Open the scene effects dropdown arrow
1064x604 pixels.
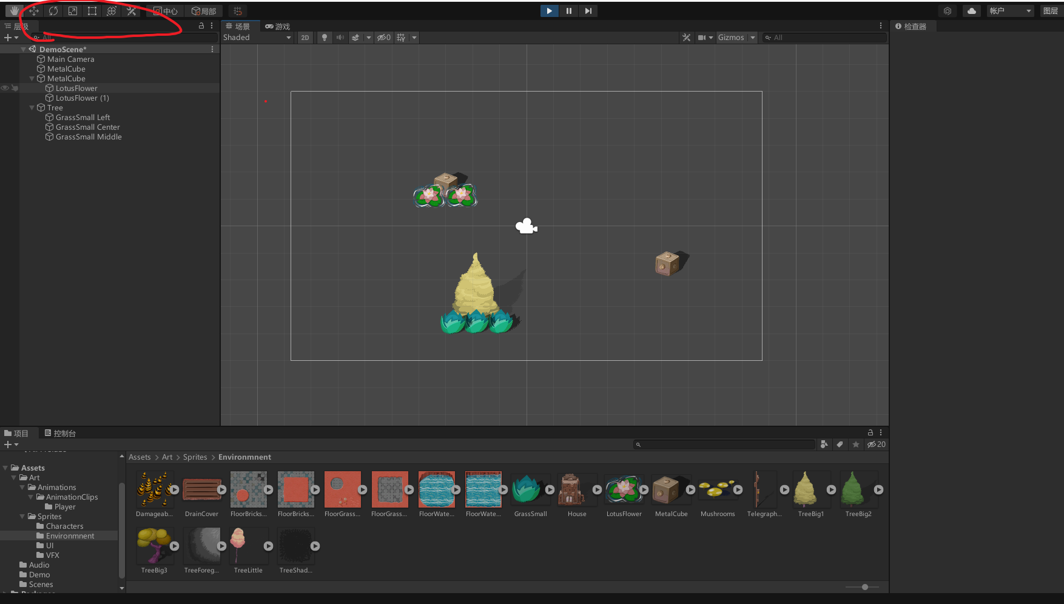[x=368, y=38]
